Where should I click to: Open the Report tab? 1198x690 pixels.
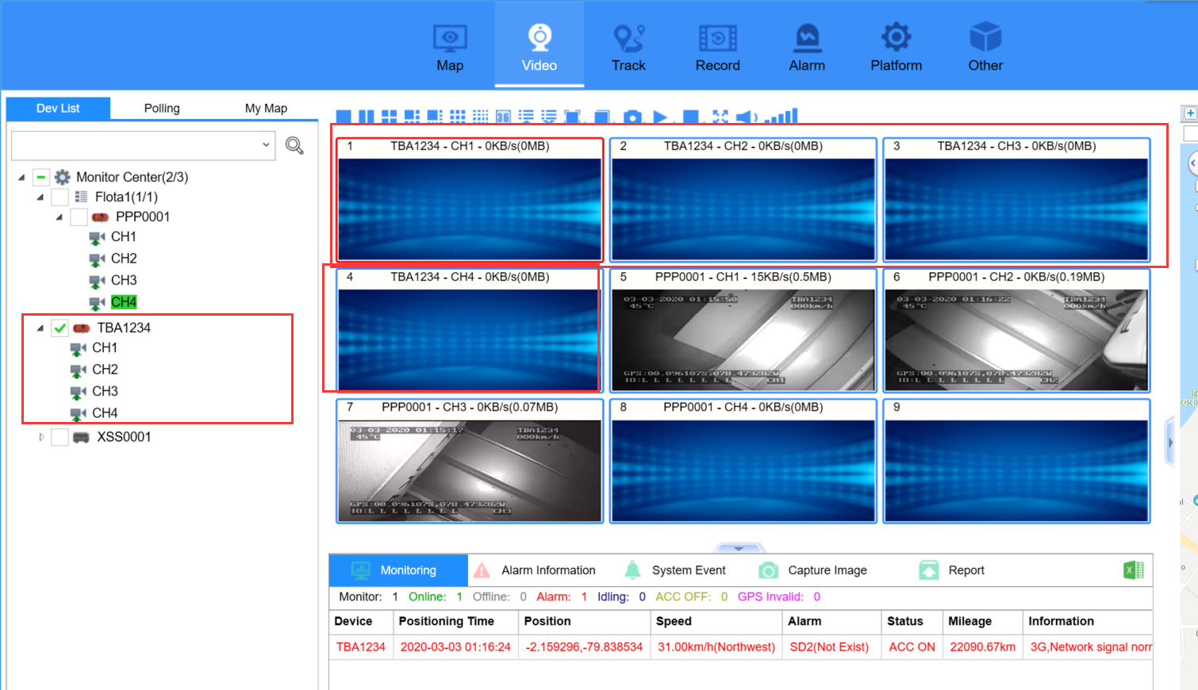951,570
